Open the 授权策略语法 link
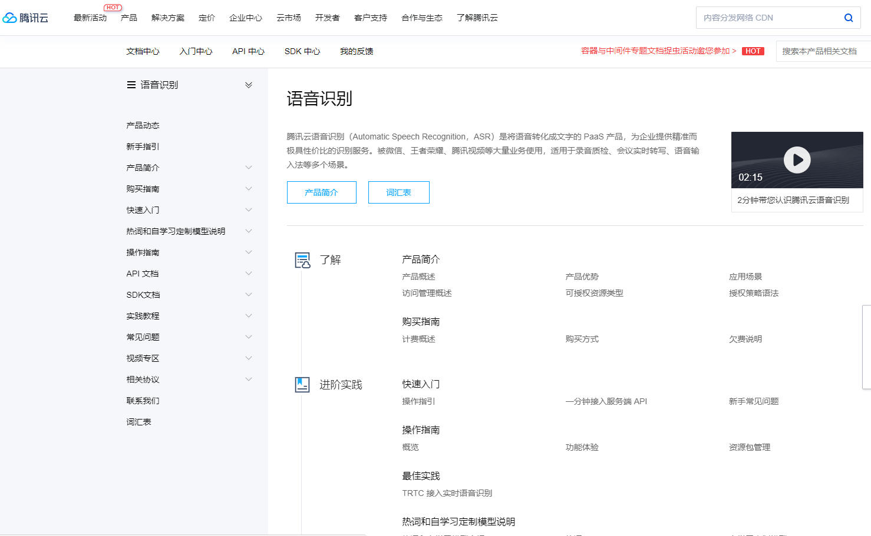The image size is (871, 536). click(754, 293)
